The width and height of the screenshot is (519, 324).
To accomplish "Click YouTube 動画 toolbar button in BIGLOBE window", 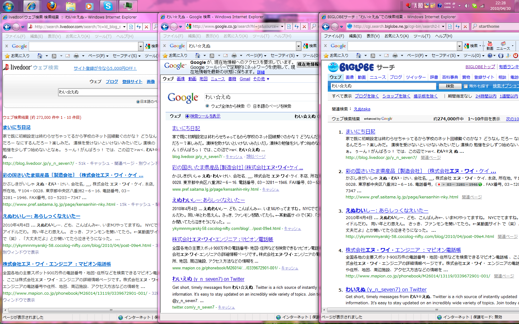I will pos(490,46).
